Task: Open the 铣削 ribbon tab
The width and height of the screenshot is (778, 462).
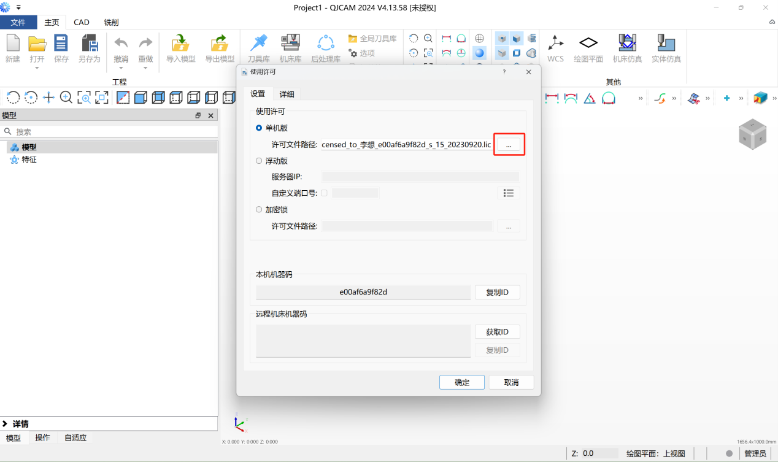Action: (111, 22)
